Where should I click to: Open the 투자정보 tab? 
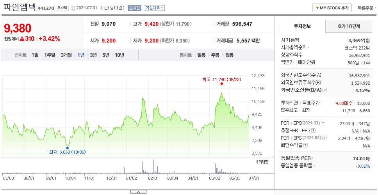coord(302,26)
